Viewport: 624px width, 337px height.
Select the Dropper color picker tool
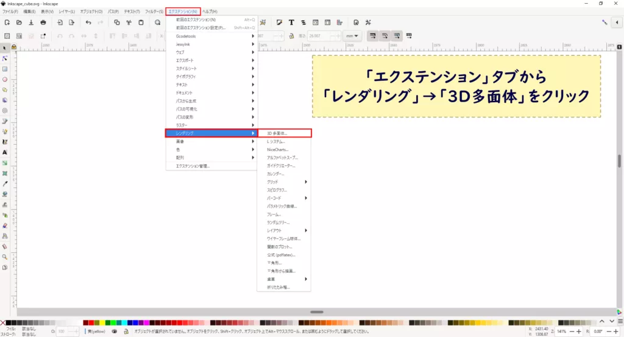(5, 184)
